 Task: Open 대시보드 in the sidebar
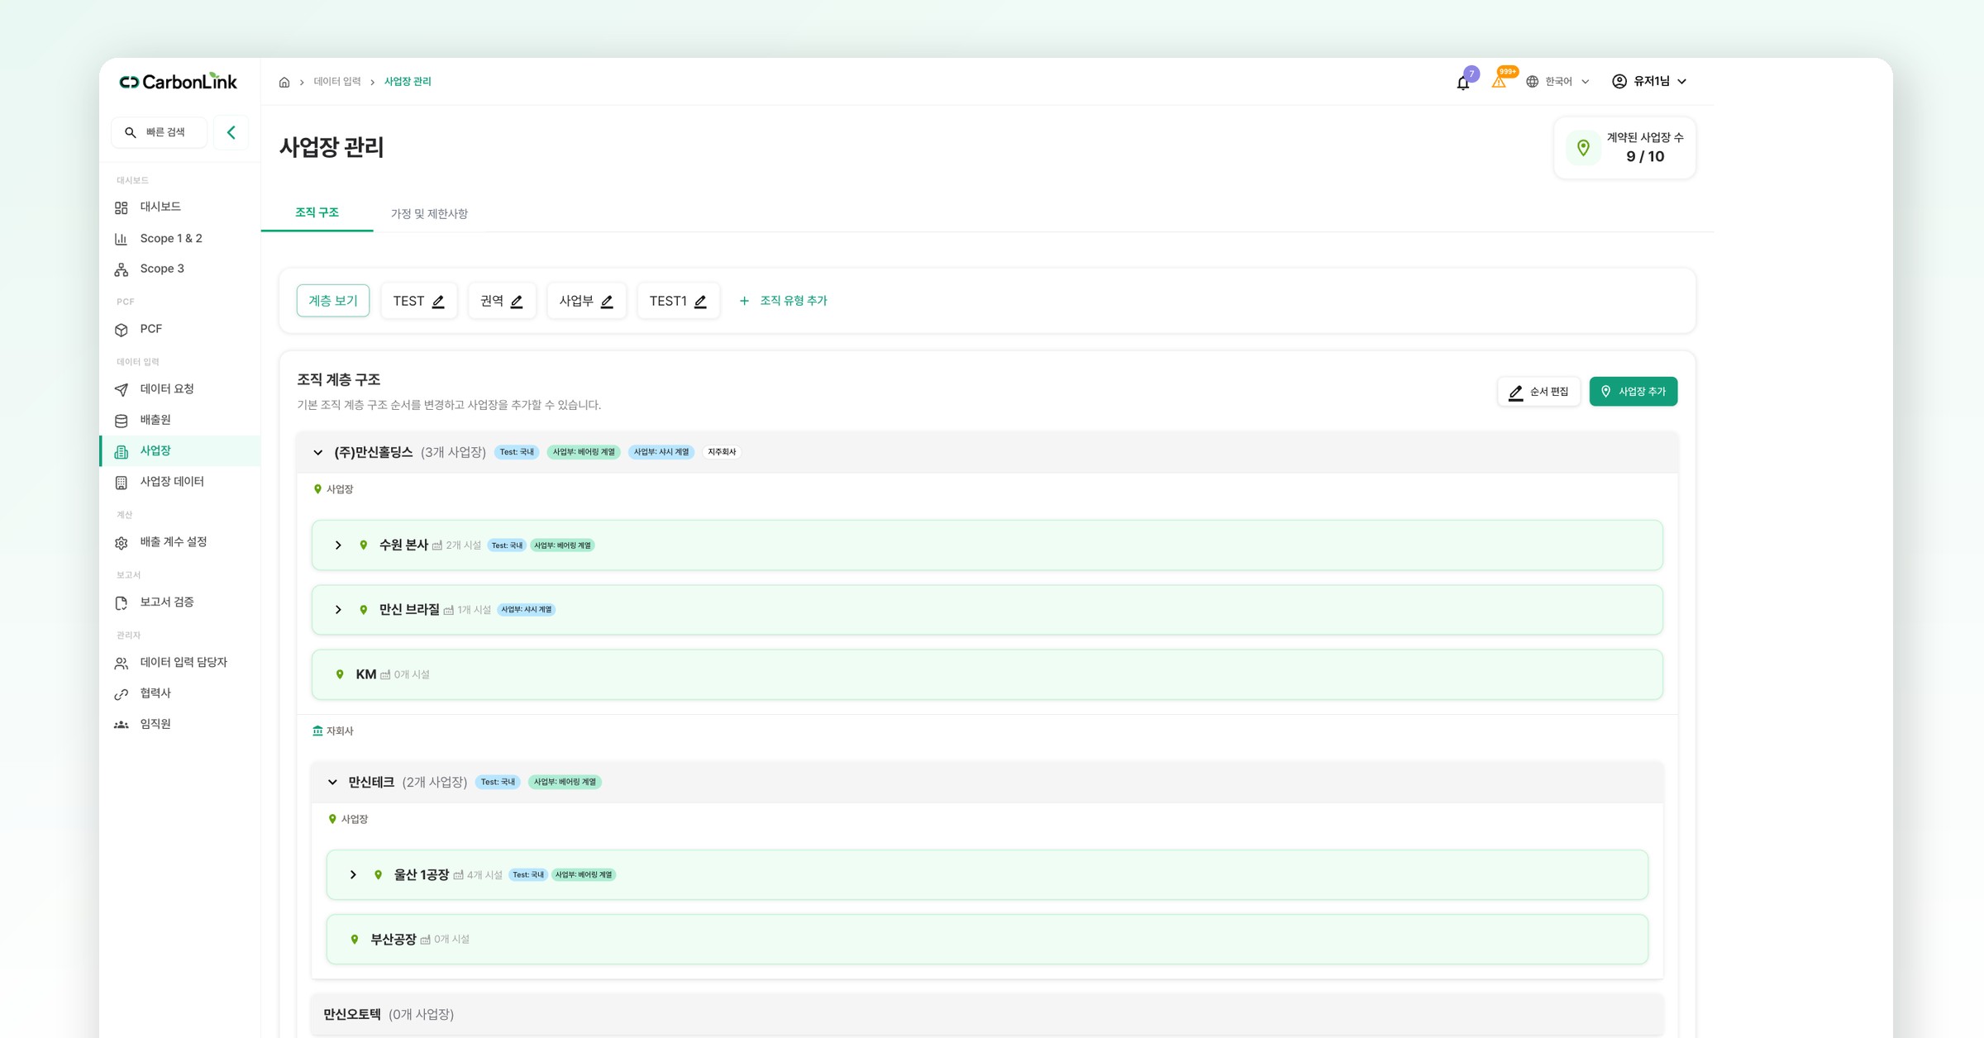tap(179, 207)
